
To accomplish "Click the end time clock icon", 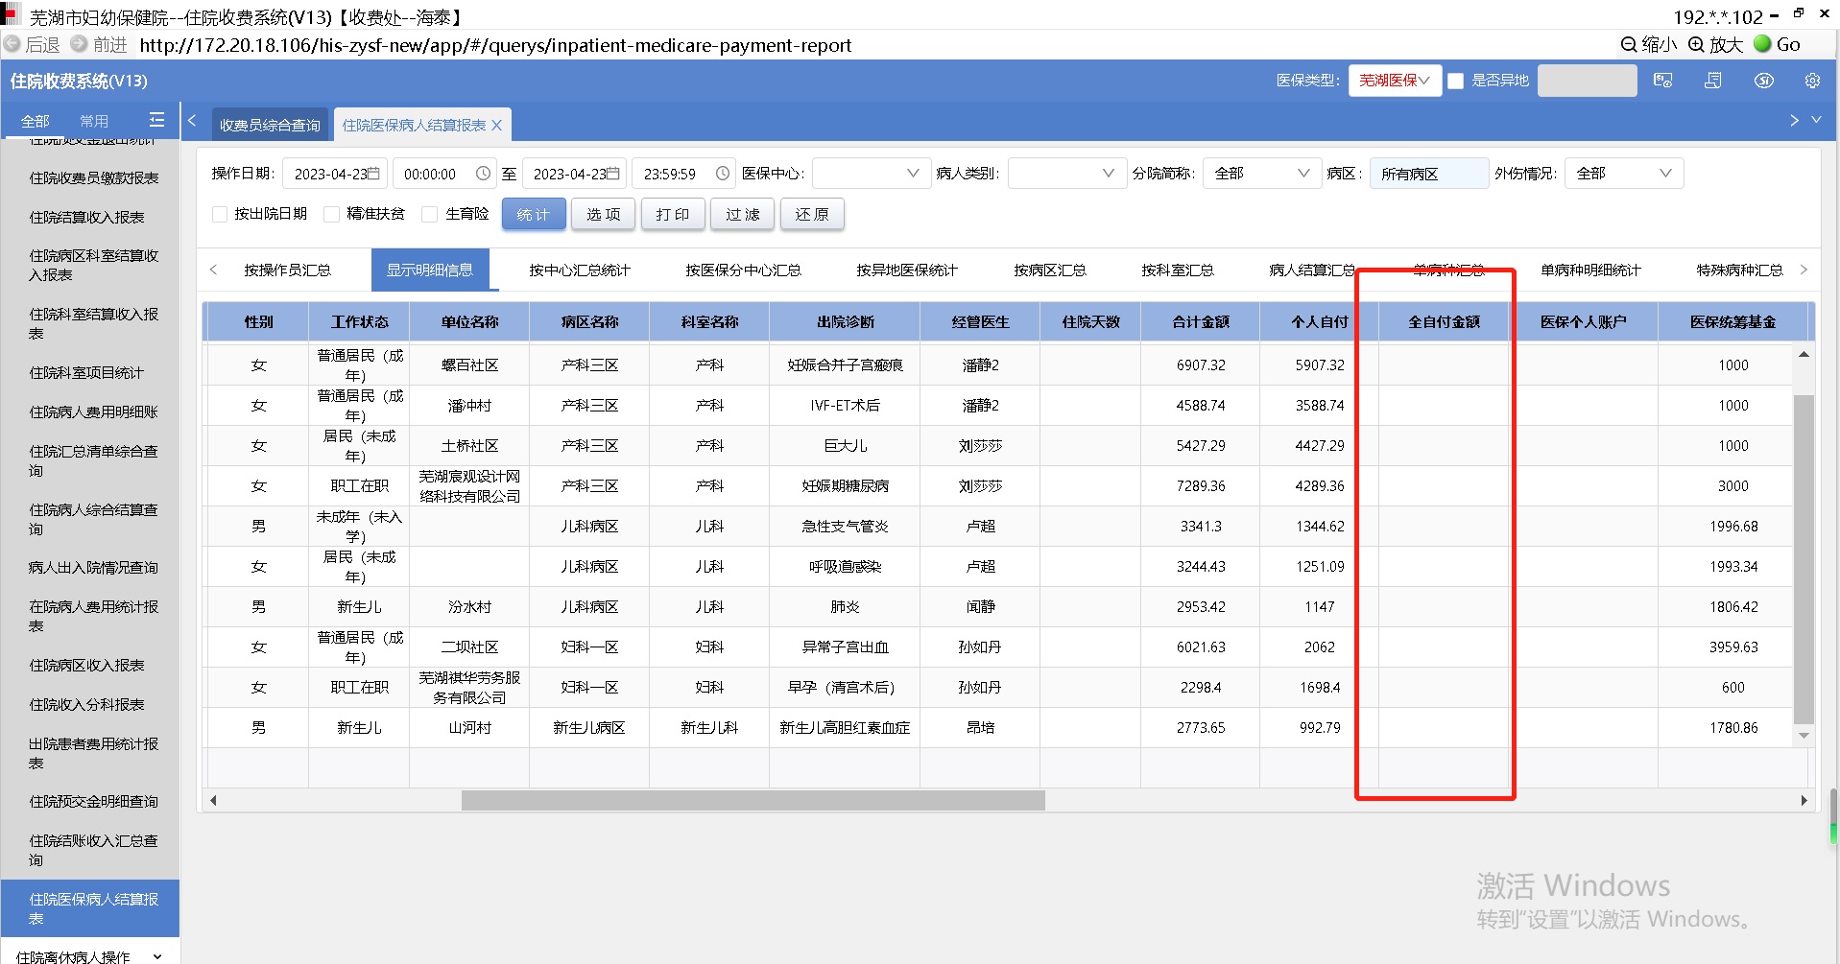I will (x=723, y=174).
